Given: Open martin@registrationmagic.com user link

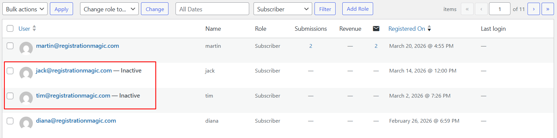Looking at the screenshot, I should (x=77, y=46).
